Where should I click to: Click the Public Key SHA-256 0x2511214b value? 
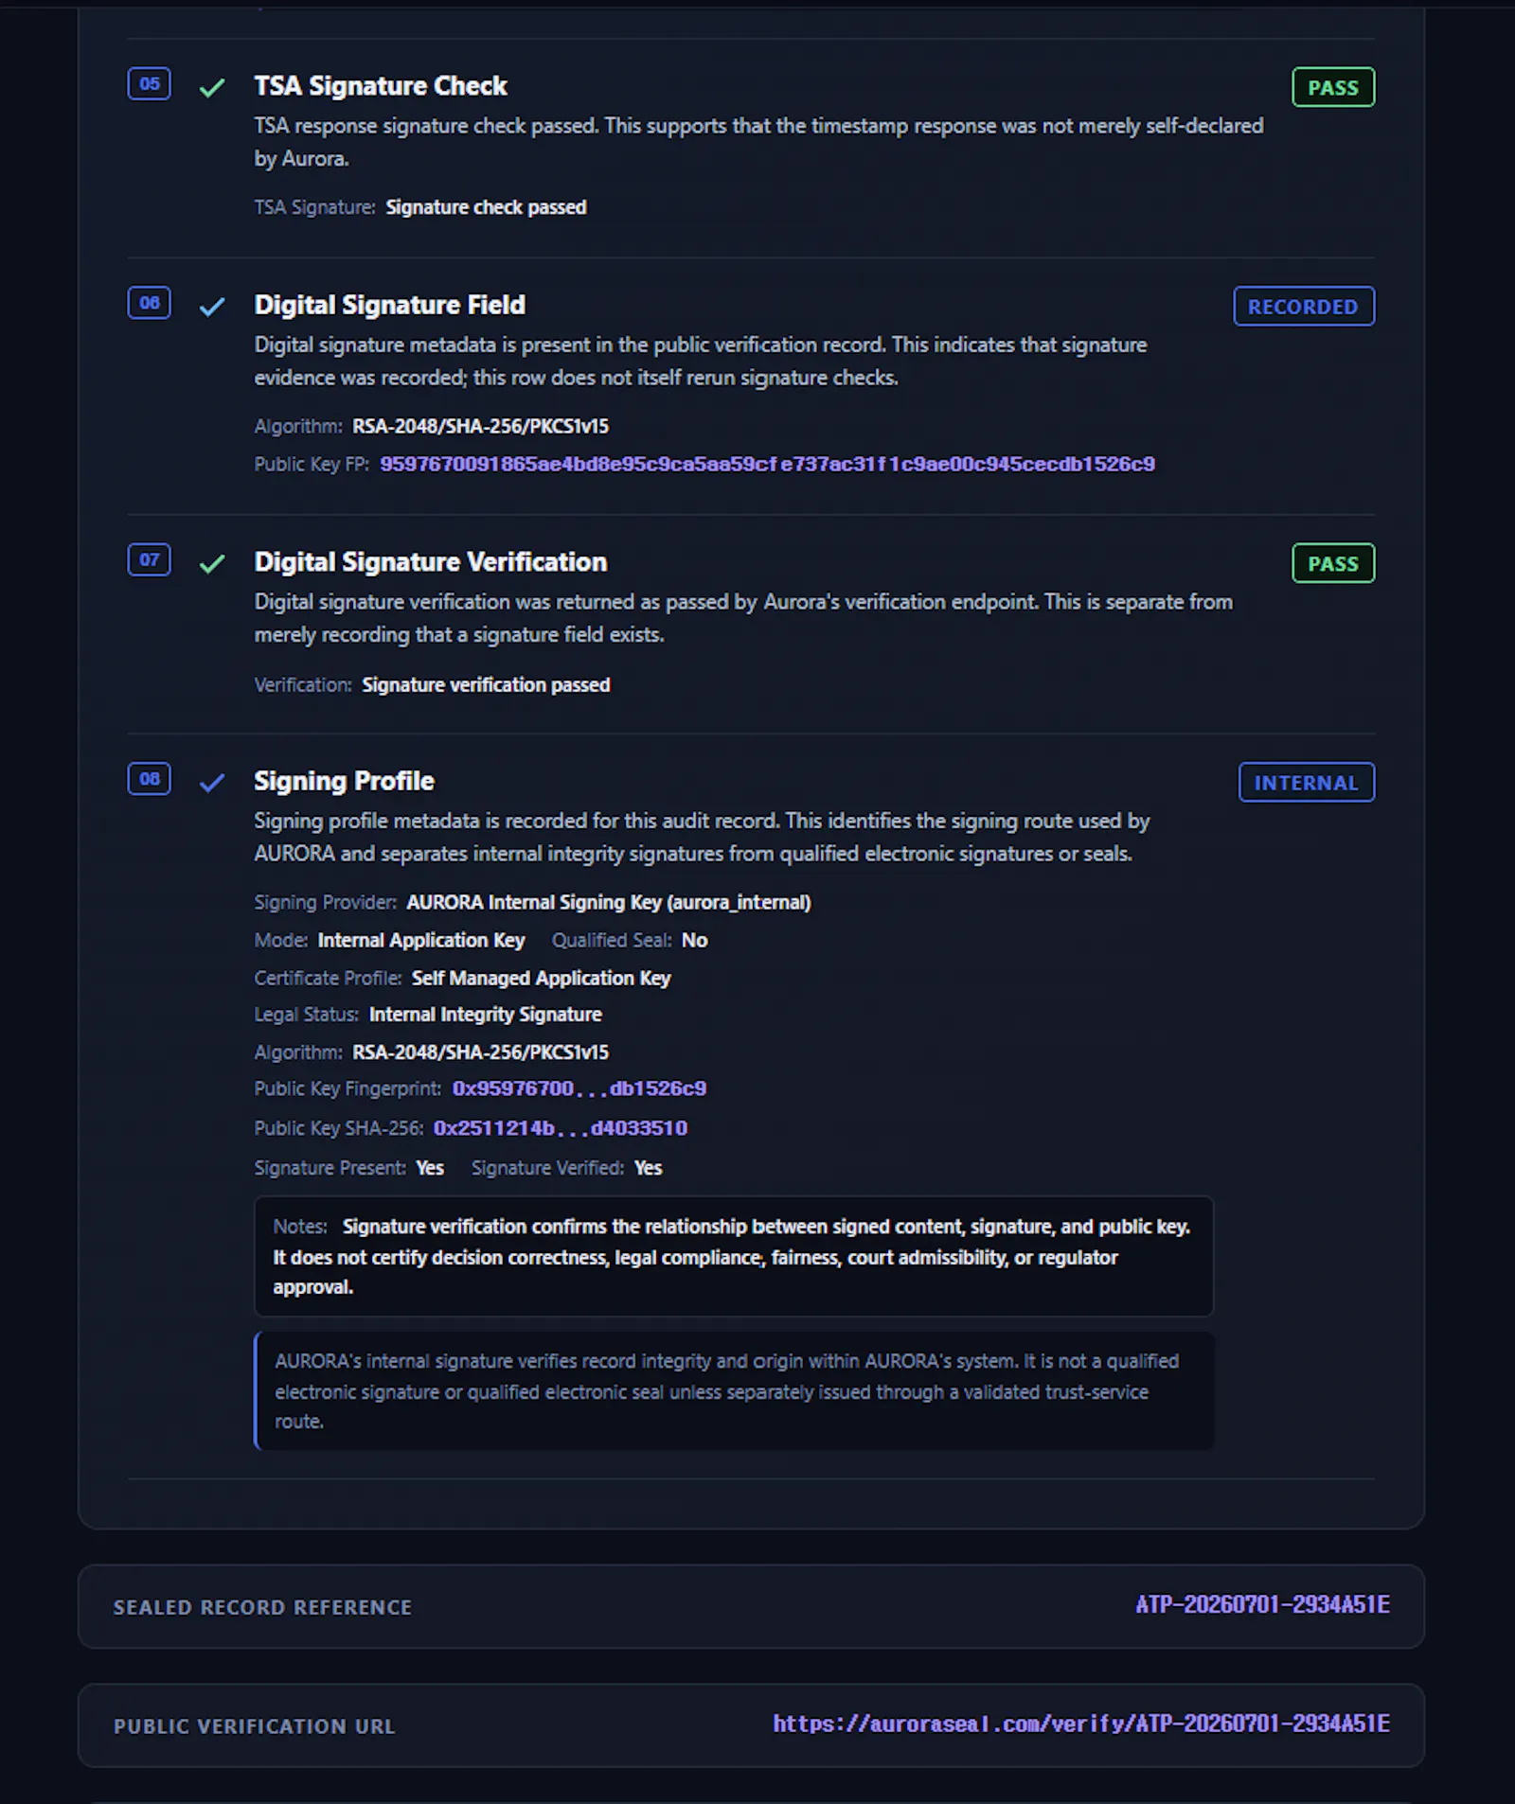click(x=561, y=1128)
